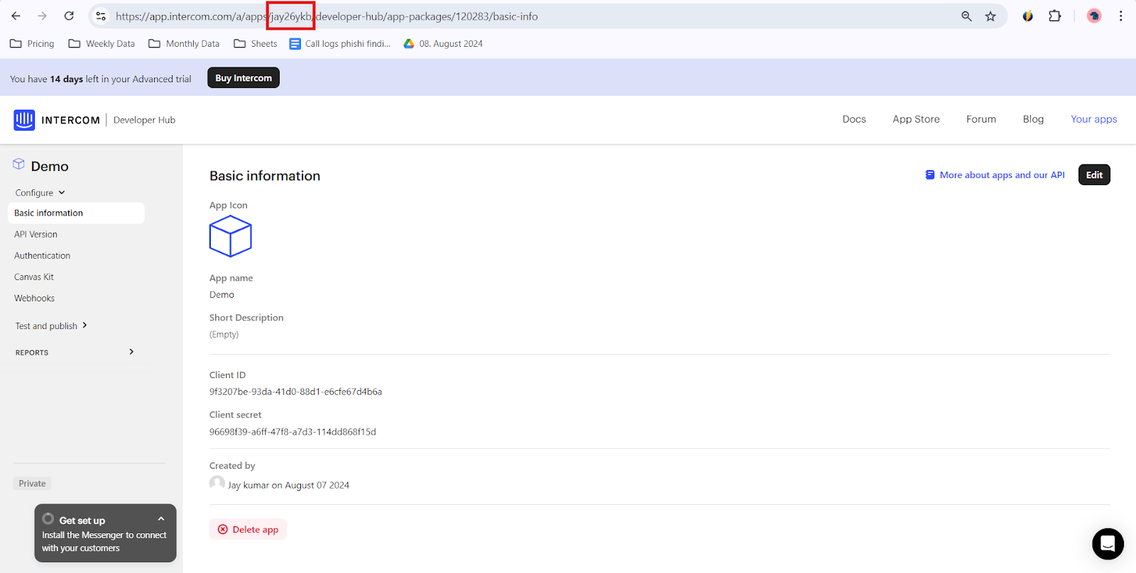Open the Chrome profile avatar
The image size is (1136, 573).
pyautogui.click(x=1094, y=16)
